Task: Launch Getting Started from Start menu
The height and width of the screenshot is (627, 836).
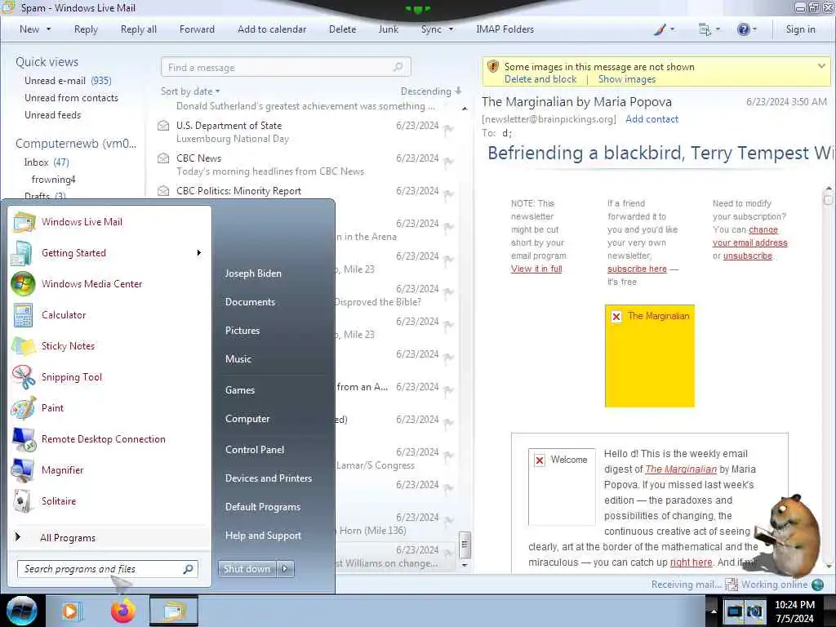Action: click(x=73, y=253)
